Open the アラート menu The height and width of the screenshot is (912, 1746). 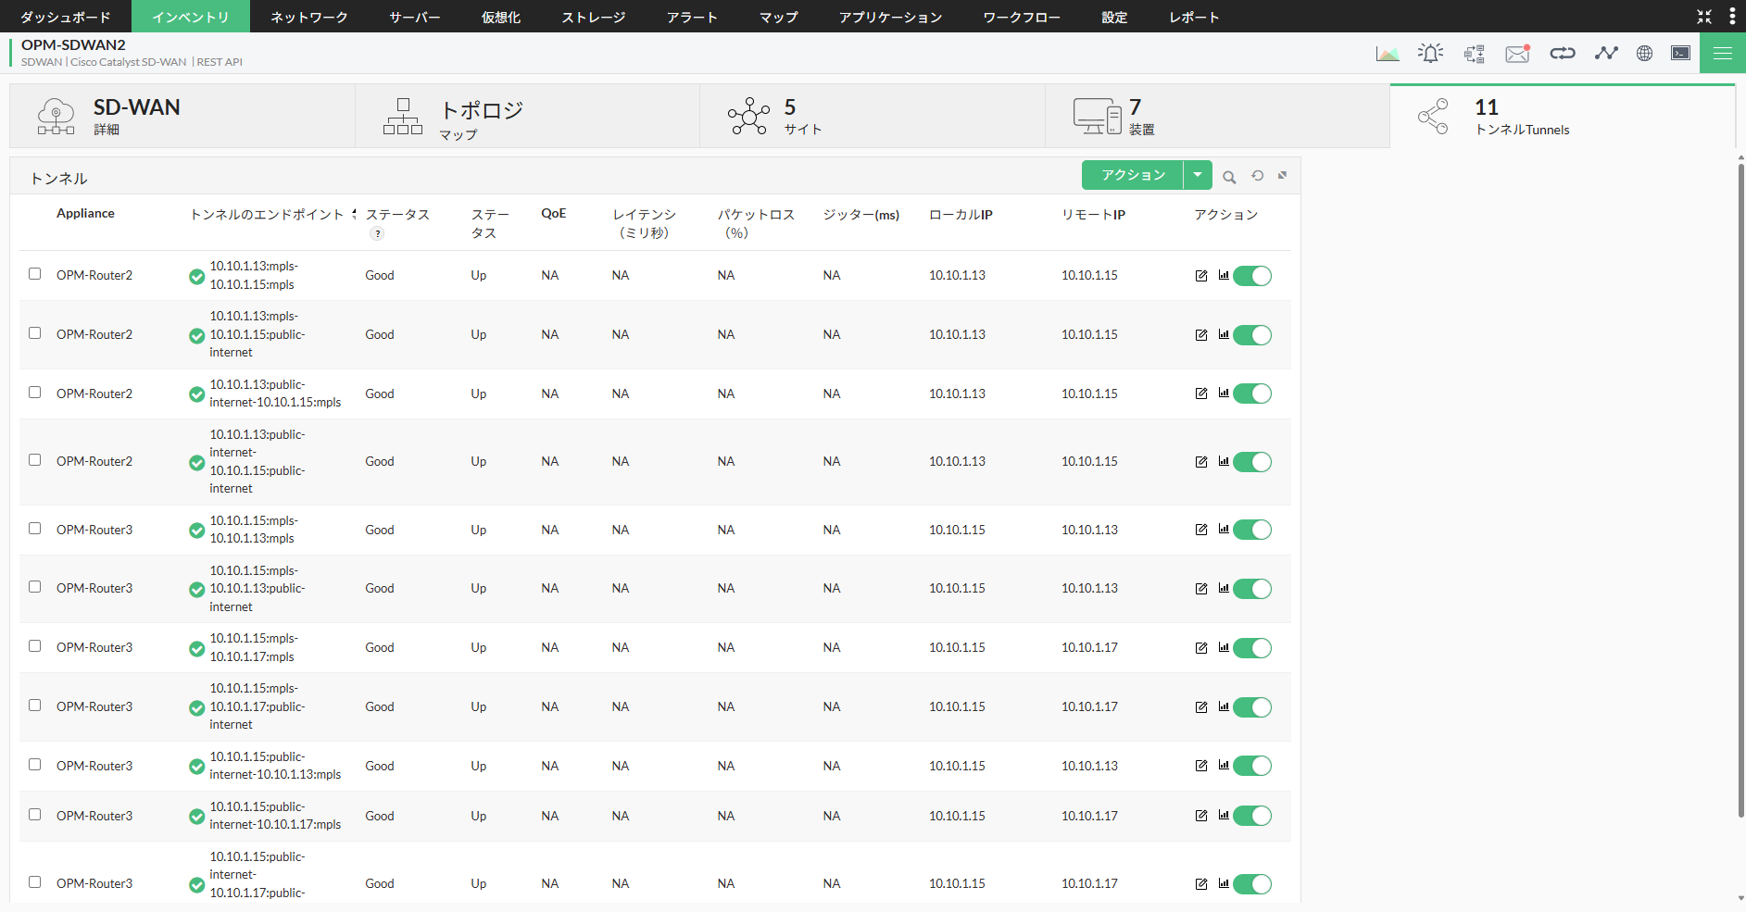point(692,17)
